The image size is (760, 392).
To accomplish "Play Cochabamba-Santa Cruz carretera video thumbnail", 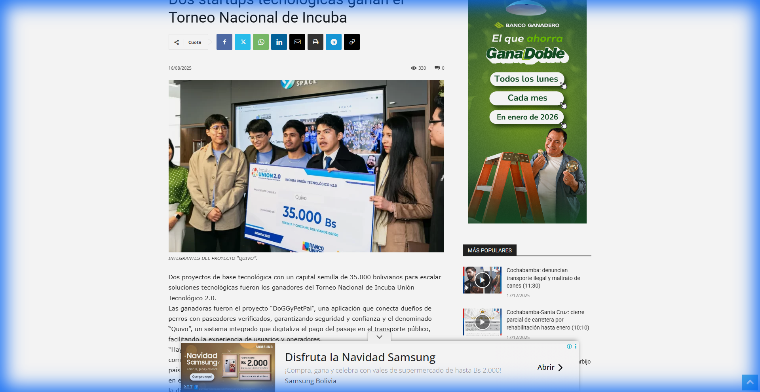I will (x=482, y=322).
